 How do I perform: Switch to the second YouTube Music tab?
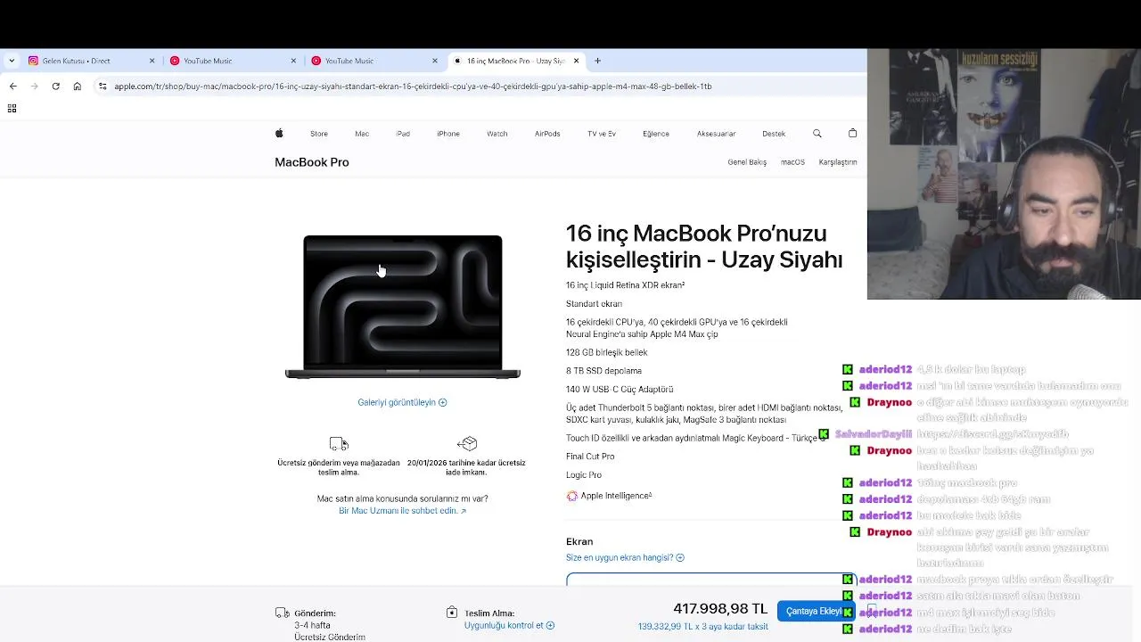(373, 61)
